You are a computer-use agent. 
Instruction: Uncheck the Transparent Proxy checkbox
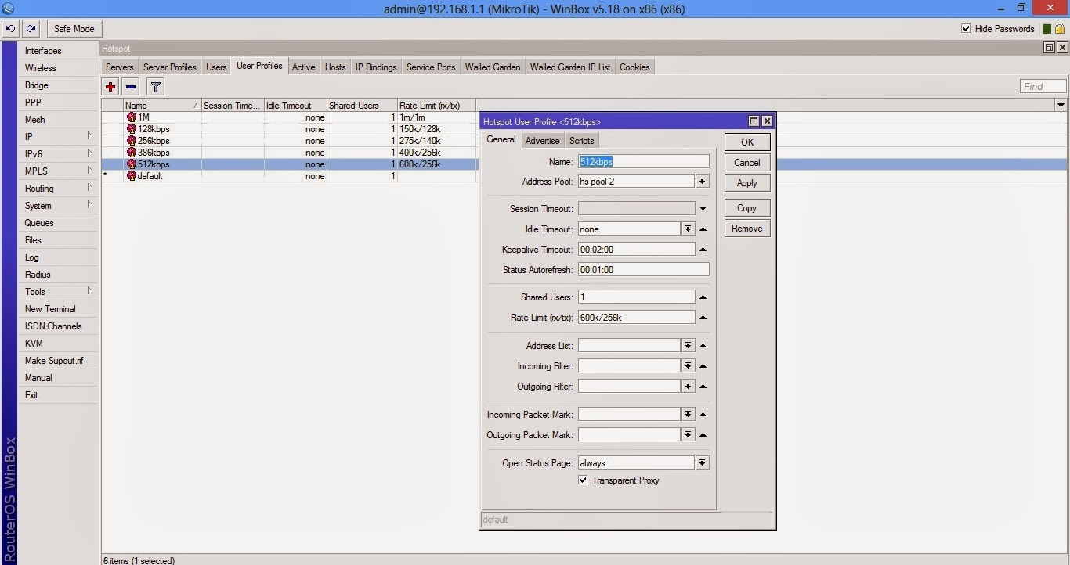tap(583, 480)
